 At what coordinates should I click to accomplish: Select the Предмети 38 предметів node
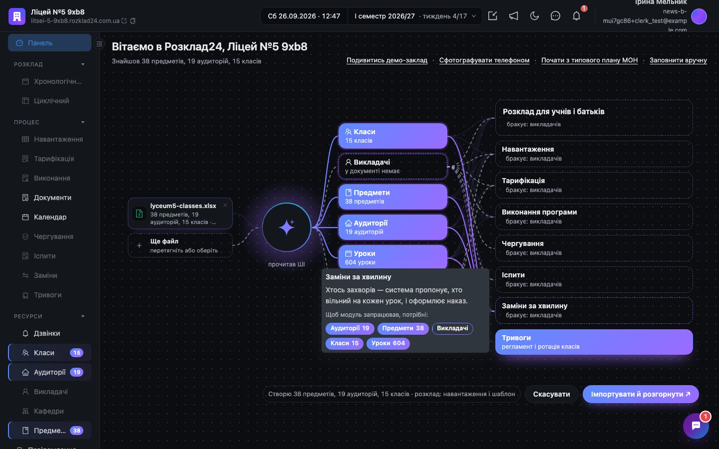point(393,197)
